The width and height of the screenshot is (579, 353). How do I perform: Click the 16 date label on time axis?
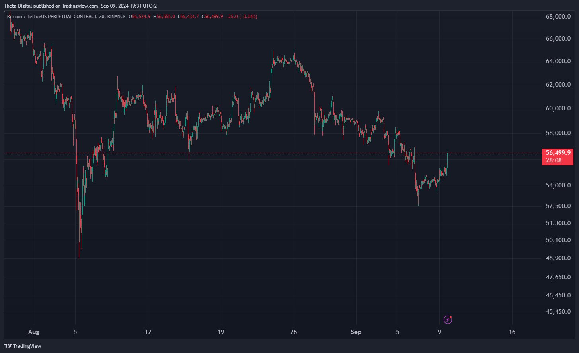tap(512, 332)
